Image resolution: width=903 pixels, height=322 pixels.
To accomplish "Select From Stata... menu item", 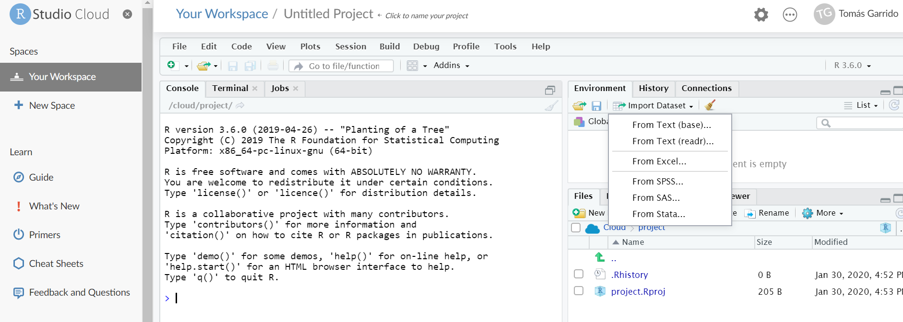I will [x=658, y=214].
